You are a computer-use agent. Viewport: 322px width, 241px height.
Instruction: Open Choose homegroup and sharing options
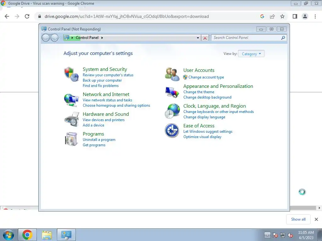click(116, 105)
